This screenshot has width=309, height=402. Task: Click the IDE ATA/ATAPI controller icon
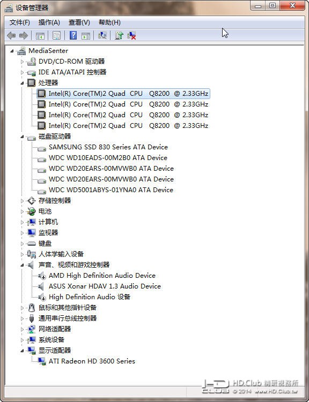click(32, 73)
